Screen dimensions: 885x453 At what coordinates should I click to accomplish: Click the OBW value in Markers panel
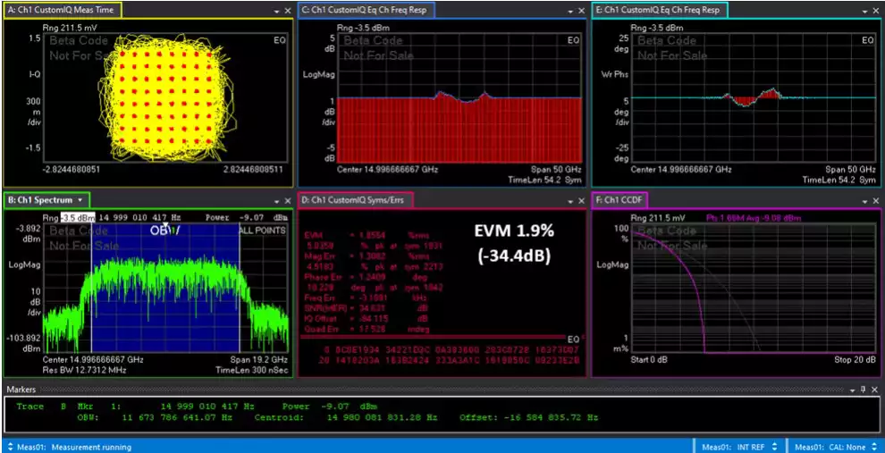tap(177, 418)
